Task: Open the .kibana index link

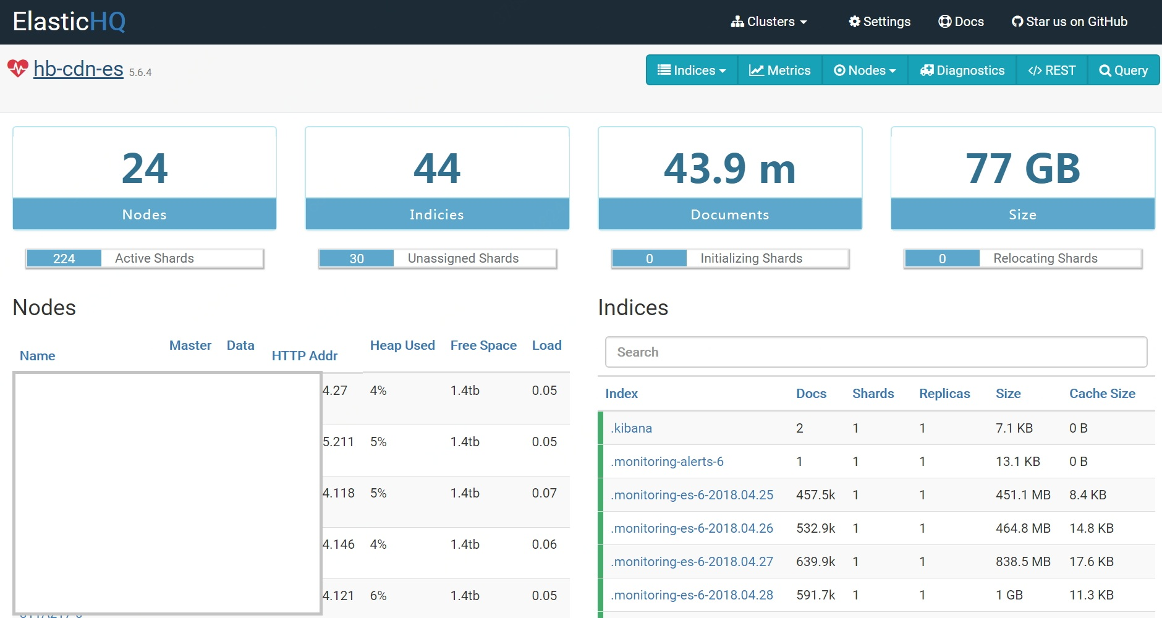Action: (631, 428)
